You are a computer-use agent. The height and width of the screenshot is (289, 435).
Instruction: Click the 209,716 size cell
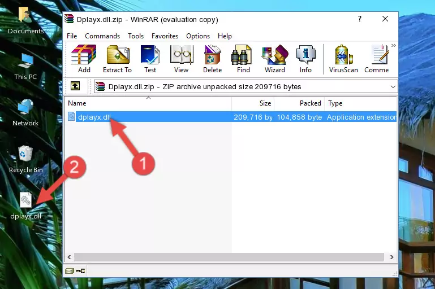[253, 117]
